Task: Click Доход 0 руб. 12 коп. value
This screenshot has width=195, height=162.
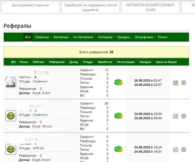Action: pos(36,126)
